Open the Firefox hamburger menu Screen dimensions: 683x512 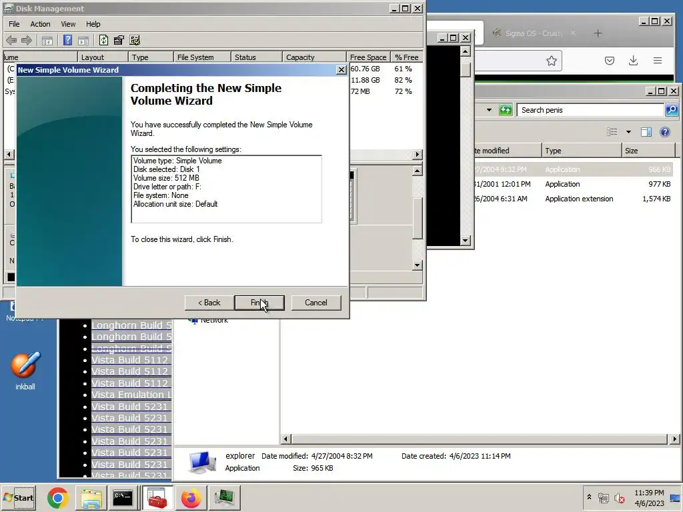[658, 61]
